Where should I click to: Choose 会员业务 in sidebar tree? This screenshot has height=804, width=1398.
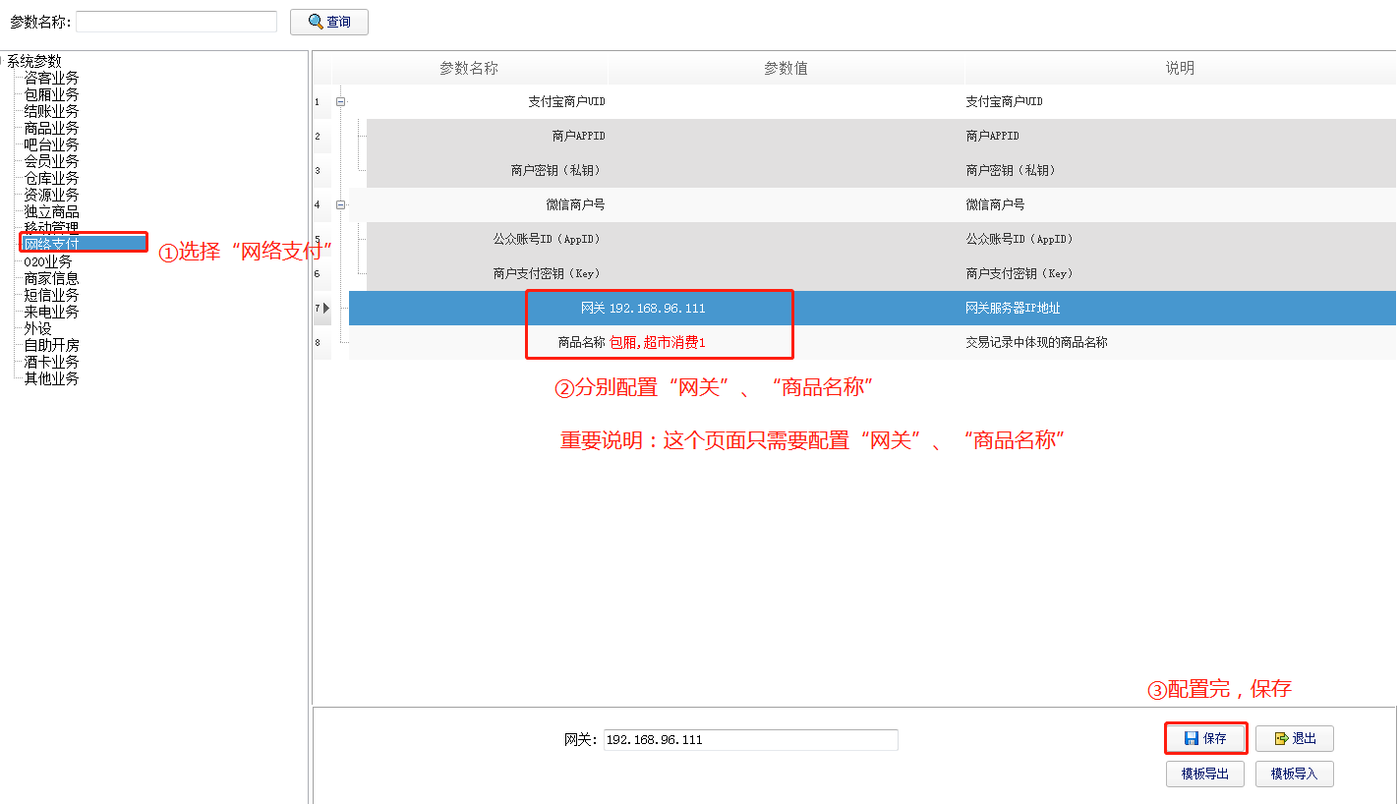(52, 161)
